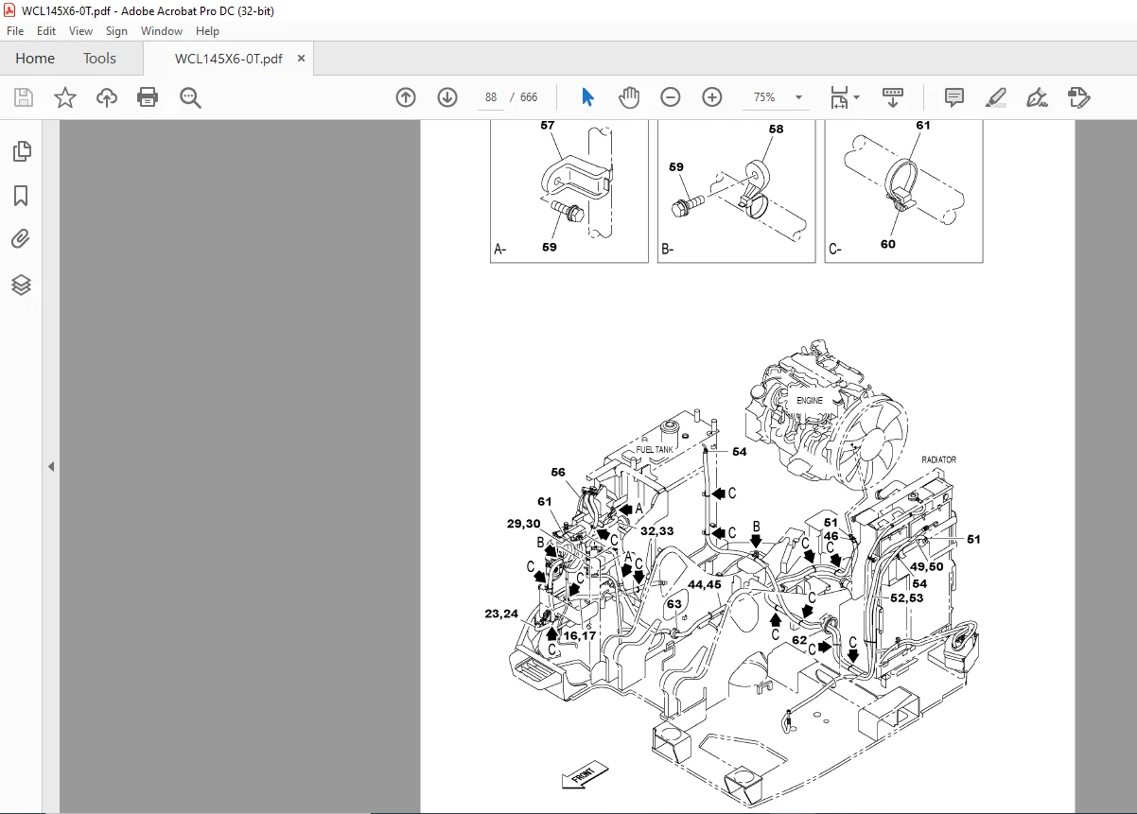The image size is (1137, 814).
Task: Upload the file to the cloud
Action: pos(107,97)
